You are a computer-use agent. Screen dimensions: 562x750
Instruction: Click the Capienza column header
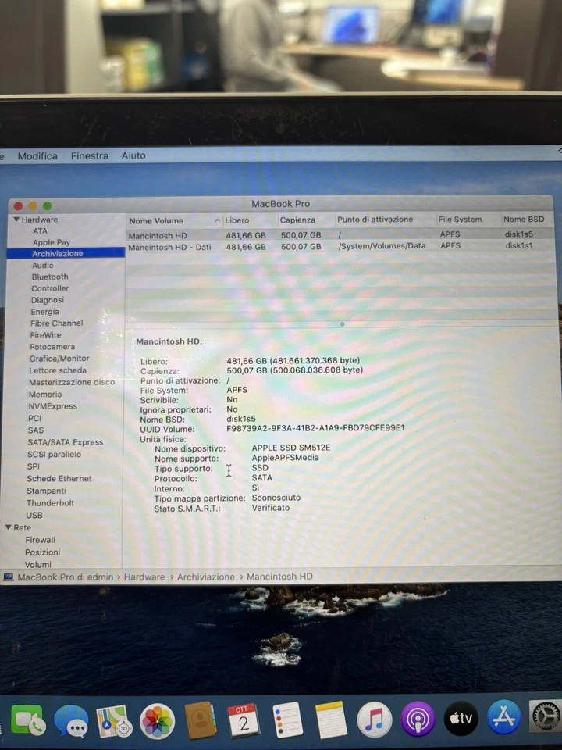tap(306, 220)
